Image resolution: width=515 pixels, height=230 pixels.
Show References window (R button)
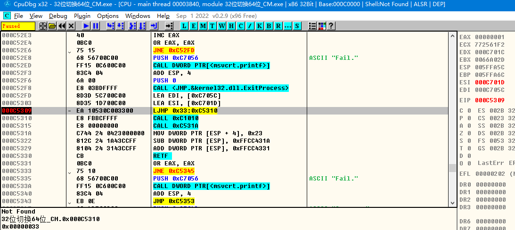278,26
